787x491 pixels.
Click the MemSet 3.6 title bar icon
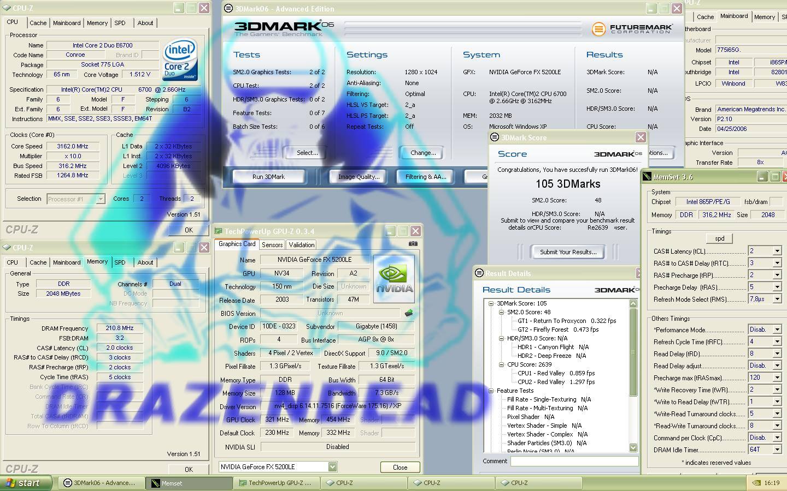click(647, 177)
